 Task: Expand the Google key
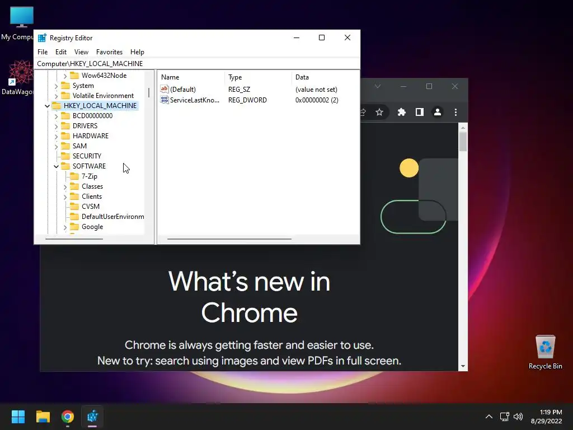point(65,227)
